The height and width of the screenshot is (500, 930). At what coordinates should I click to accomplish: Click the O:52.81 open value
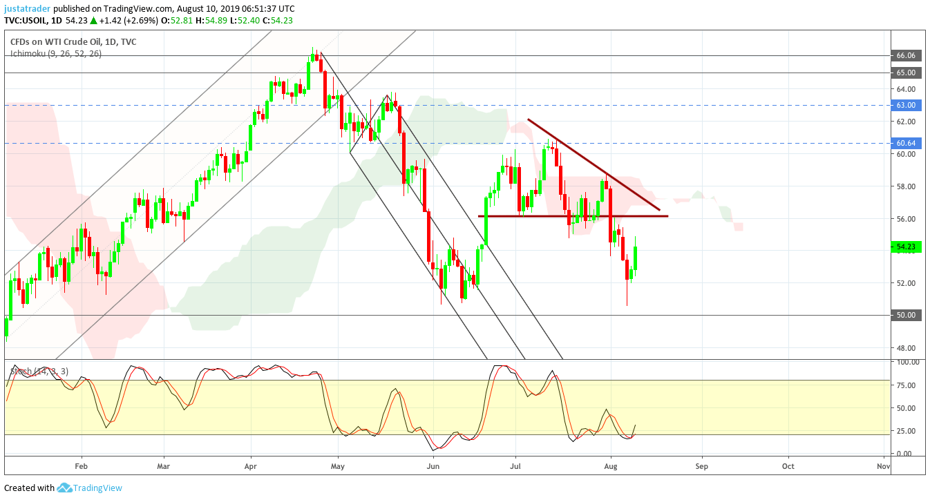[x=175, y=20]
